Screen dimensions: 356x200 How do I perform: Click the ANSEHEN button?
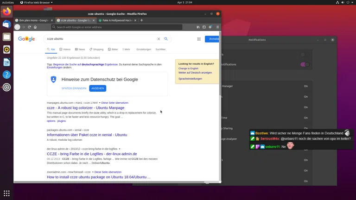tap(98, 88)
